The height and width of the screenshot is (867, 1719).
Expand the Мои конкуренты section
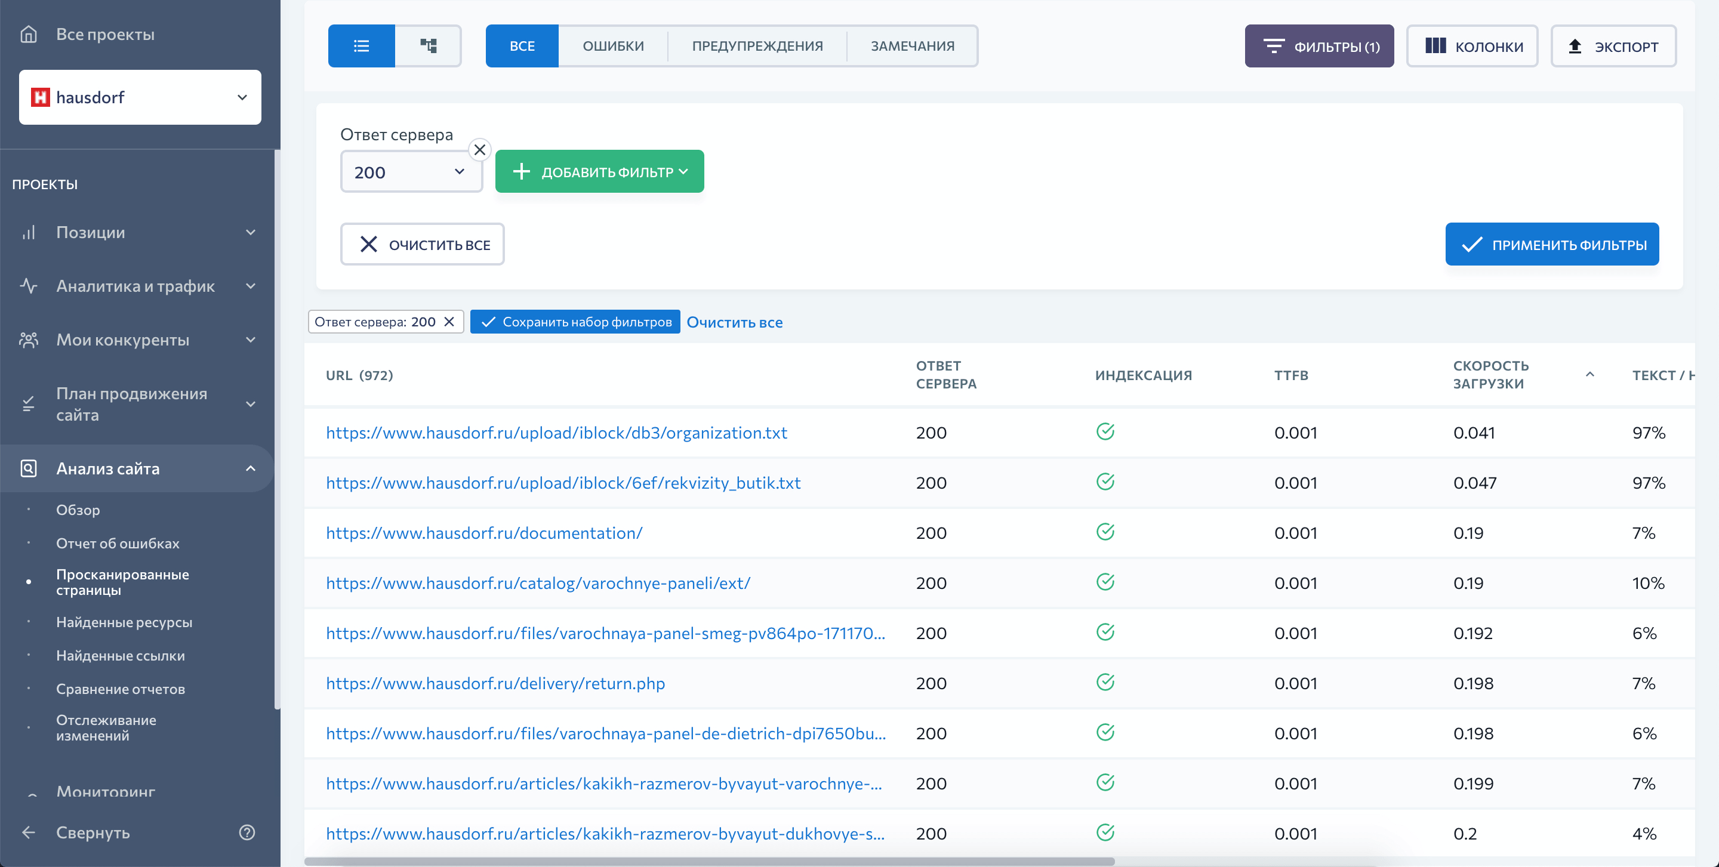click(x=250, y=340)
